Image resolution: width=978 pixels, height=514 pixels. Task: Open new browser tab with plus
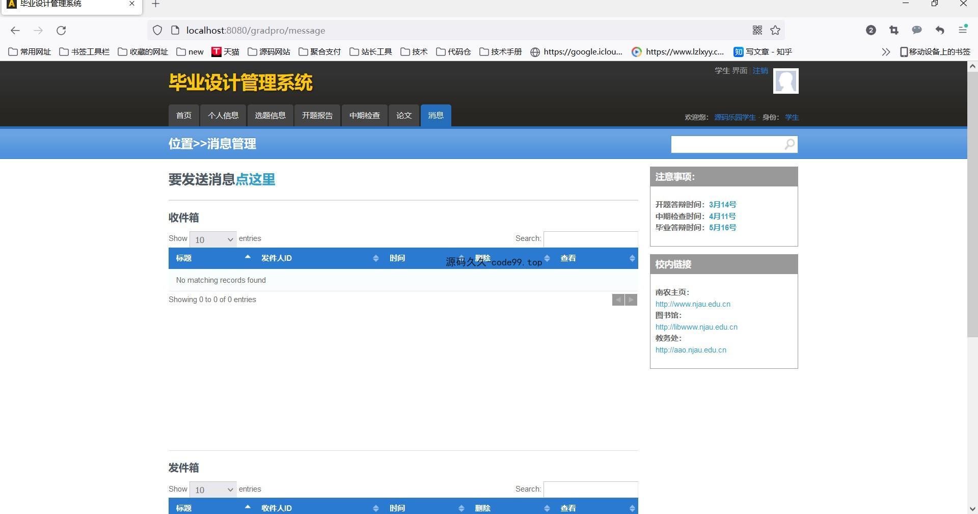(156, 4)
